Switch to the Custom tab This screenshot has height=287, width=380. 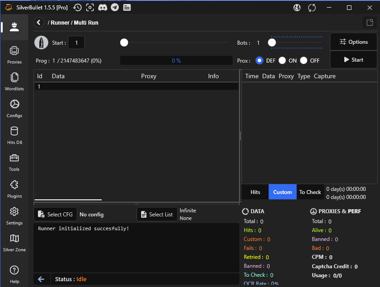(283, 192)
